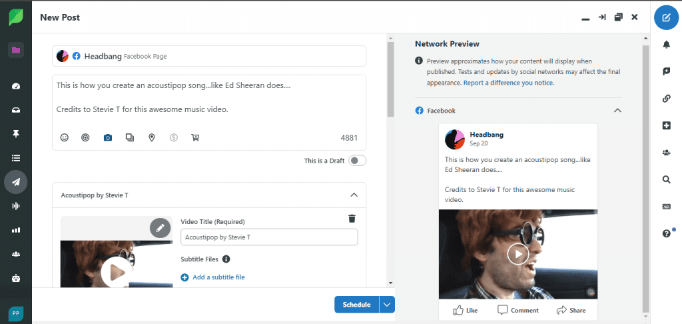
Task: Add a location pin to post
Action: pyautogui.click(x=152, y=137)
